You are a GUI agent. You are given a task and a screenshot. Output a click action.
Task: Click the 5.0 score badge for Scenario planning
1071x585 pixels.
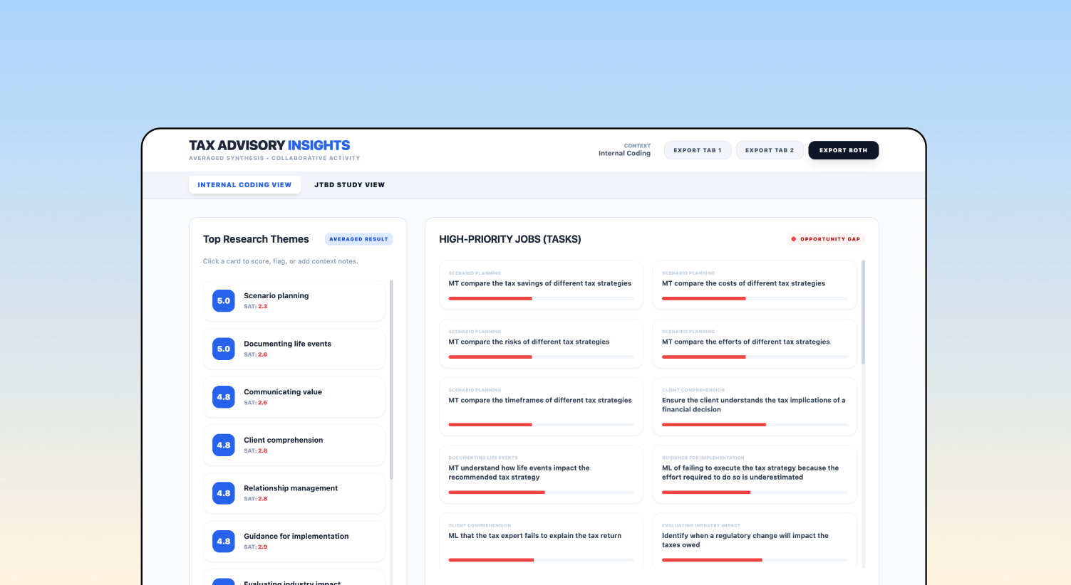(x=223, y=301)
